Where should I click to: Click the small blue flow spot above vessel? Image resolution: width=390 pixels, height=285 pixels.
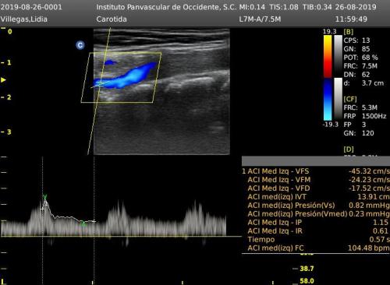click(x=110, y=62)
